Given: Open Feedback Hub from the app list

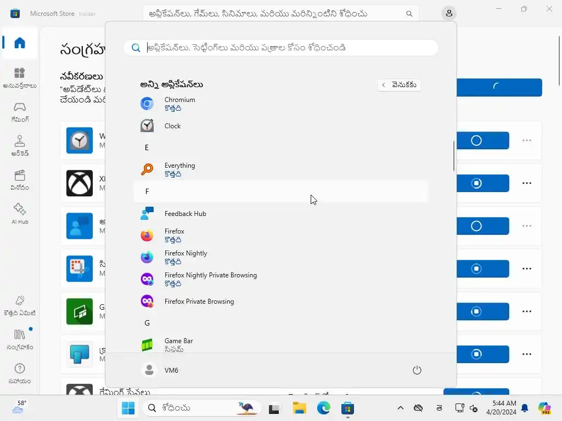Looking at the screenshot, I should [281, 214].
